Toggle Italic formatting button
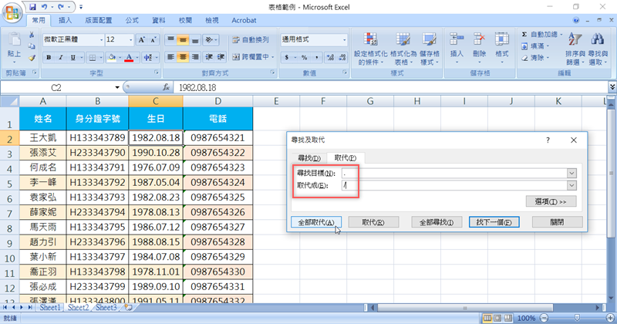Image resolution: width=617 pixels, height=324 pixels. click(60, 57)
